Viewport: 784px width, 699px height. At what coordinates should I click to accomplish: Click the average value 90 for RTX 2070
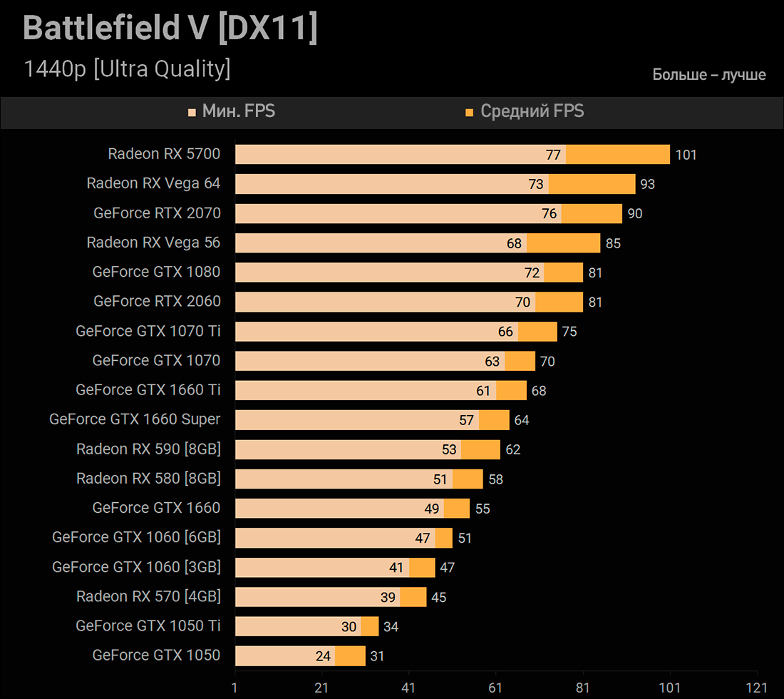(635, 214)
